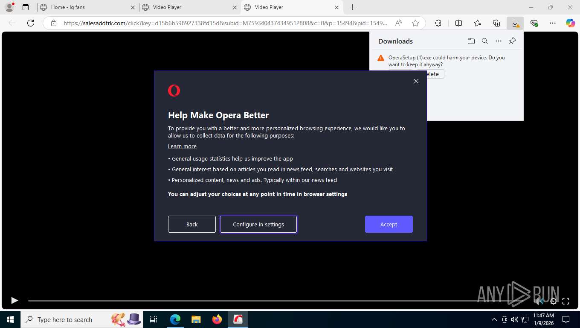Open the Collections icon

496,23
